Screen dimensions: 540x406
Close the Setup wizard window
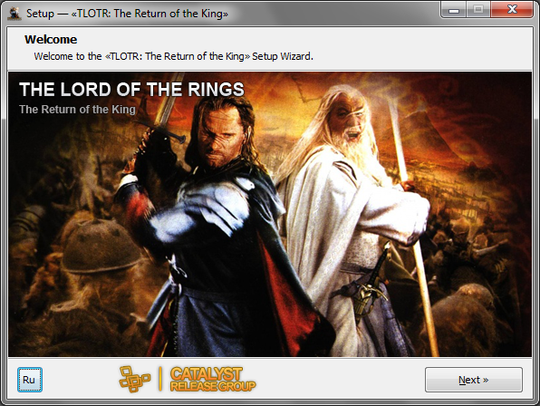[x=512, y=10]
